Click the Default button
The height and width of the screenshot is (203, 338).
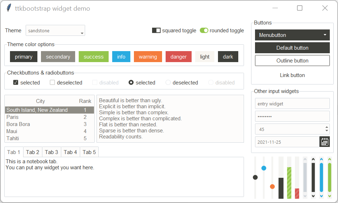292,48
